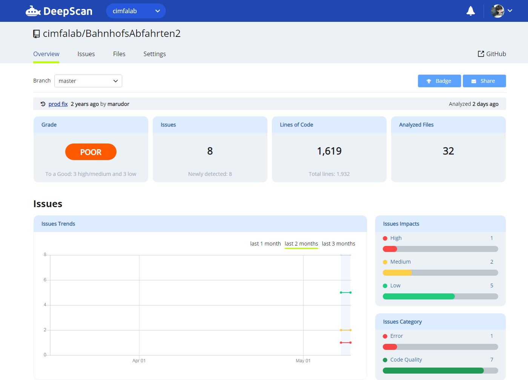The width and height of the screenshot is (528, 380).
Task: Click the 1,619 lines of code value
Action: tap(329, 151)
